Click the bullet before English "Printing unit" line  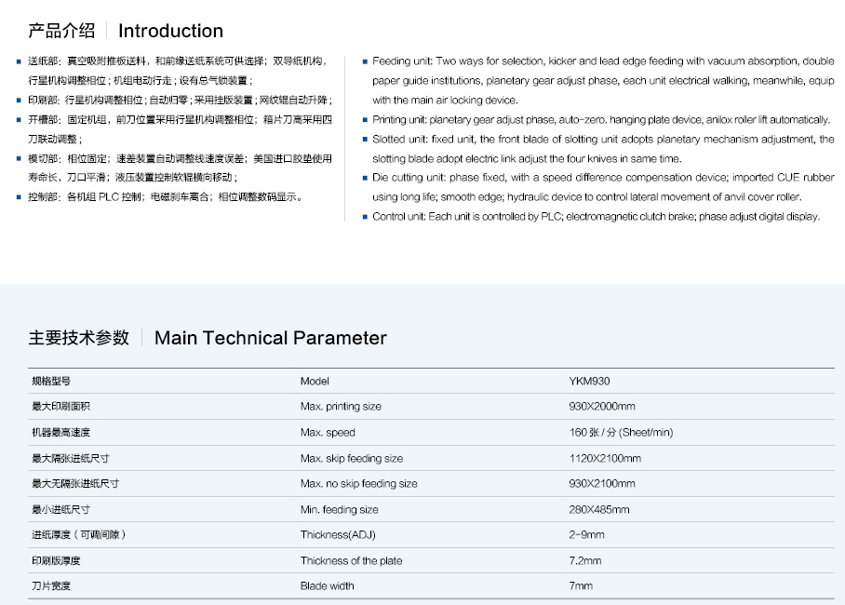365,120
